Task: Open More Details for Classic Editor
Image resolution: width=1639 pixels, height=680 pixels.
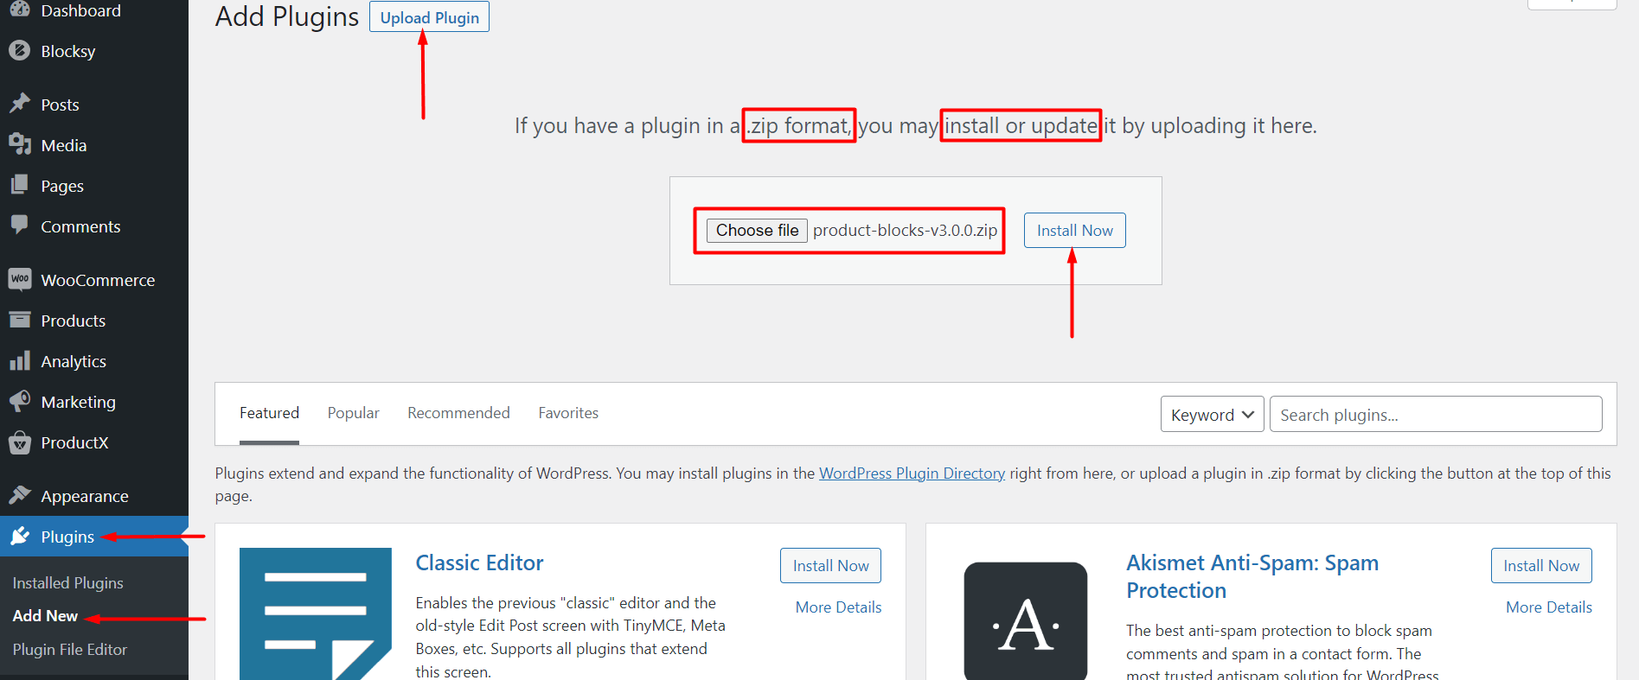Action: pos(838,607)
